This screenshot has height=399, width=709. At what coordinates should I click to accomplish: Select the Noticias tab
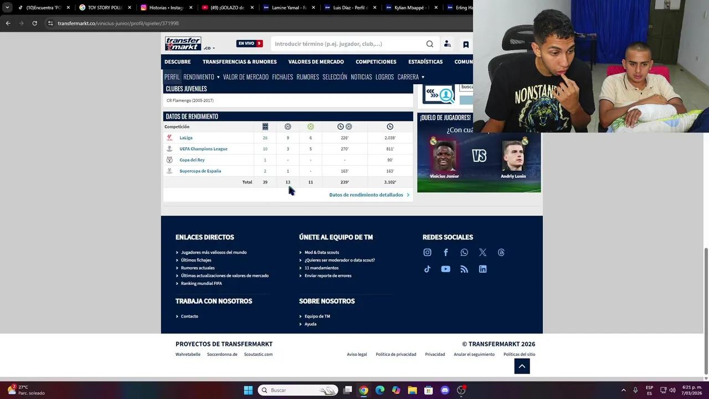(361, 77)
